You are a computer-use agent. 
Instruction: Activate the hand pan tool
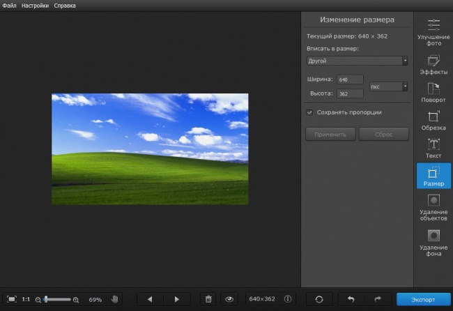115,299
